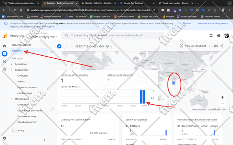Open the www.andyq.me property selector
This screenshot has width=233, height=145.
[43, 37]
